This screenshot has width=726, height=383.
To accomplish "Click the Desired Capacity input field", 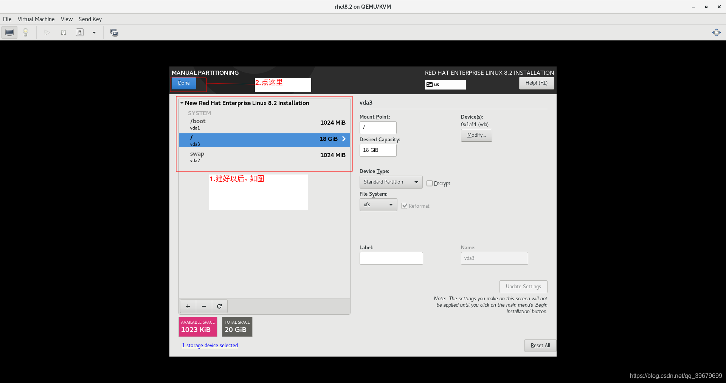I will point(378,150).
